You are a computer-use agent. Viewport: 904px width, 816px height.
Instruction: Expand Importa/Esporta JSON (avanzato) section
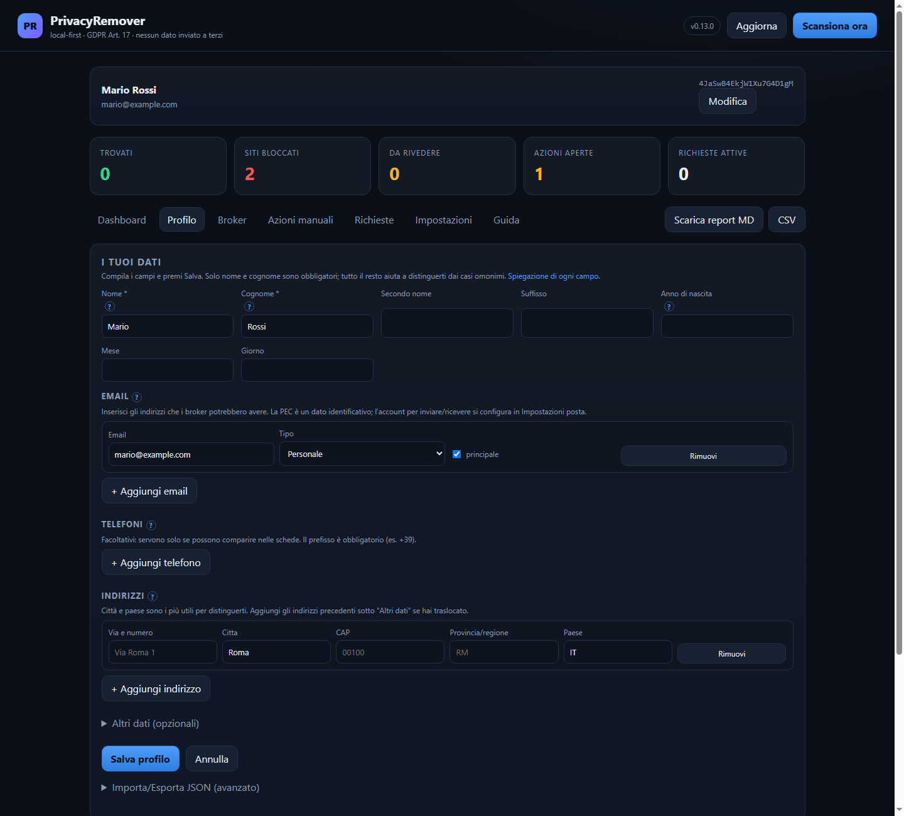180,787
